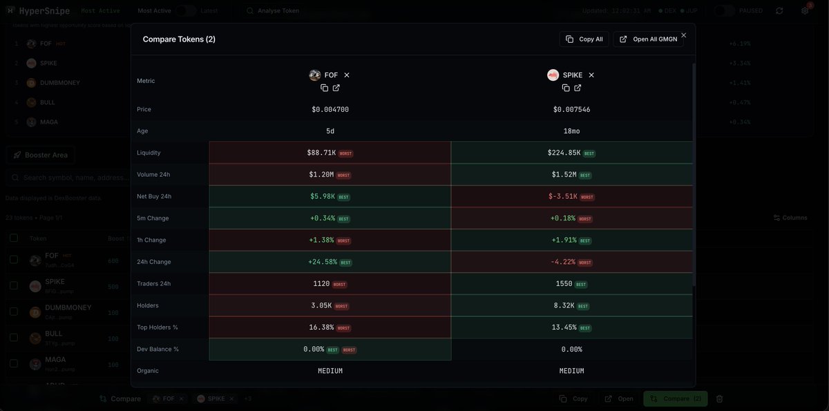Click SPIKE Traders 24h value 1550
This screenshot has height=411, width=829.
coord(564,284)
